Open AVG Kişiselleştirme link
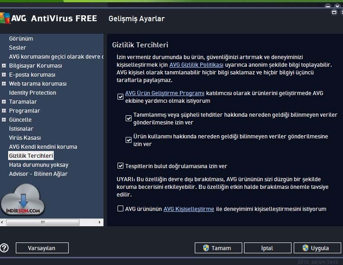343x265 pixels. point(189,209)
